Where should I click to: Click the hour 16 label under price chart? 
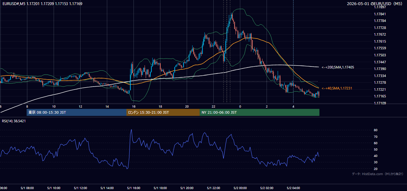[134, 106]
